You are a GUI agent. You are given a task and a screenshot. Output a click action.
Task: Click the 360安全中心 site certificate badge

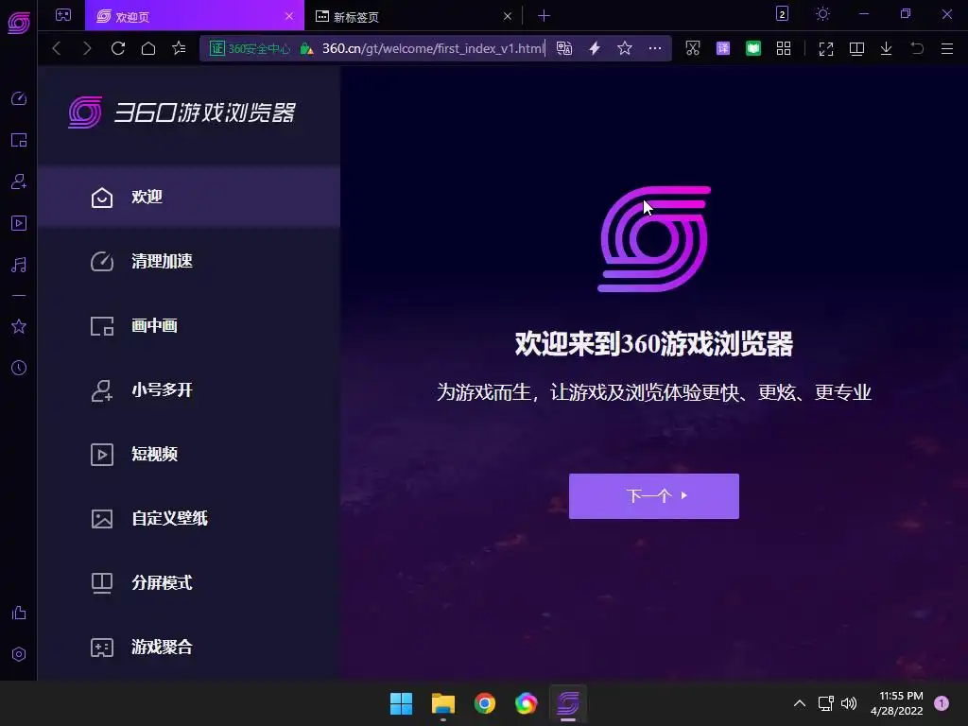(x=250, y=48)
